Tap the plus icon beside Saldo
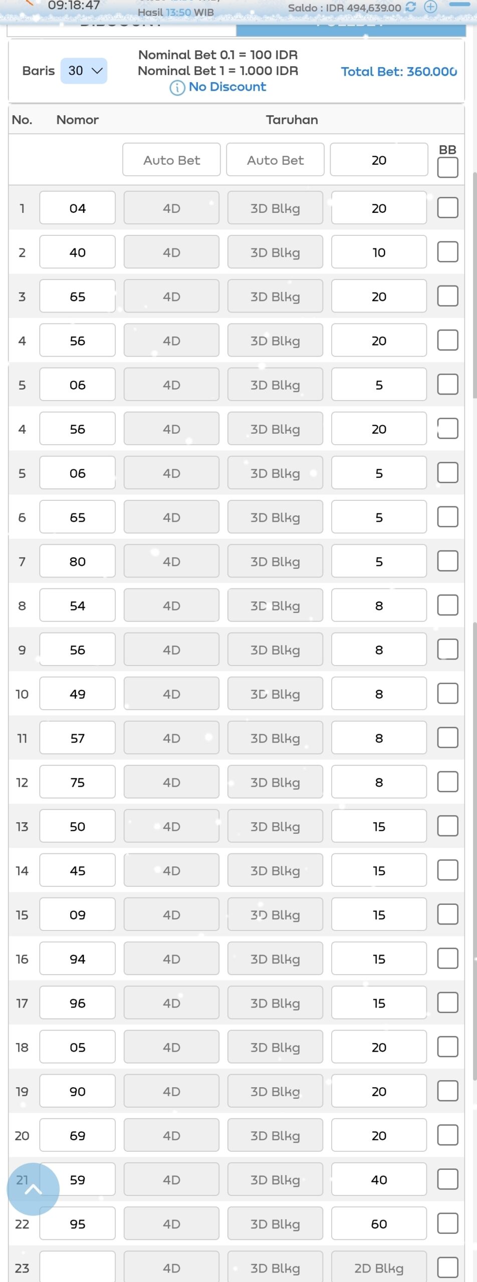 [x=430, y=7]
